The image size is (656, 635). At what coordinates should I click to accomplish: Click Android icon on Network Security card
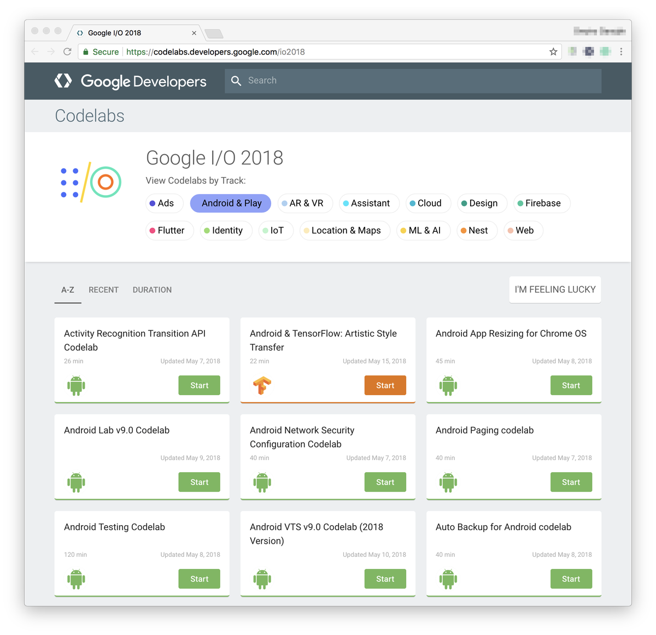pos(262,483)
